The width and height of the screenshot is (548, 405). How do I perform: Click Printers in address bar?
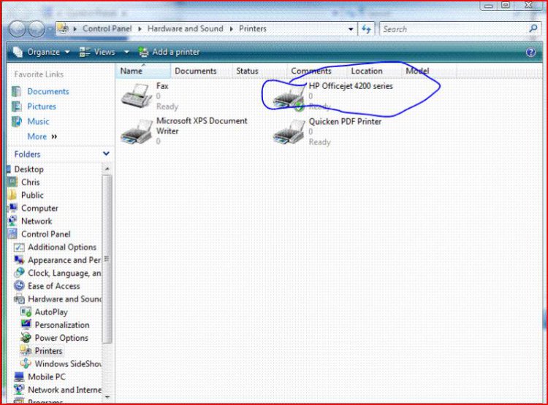(x=253, y=28)
